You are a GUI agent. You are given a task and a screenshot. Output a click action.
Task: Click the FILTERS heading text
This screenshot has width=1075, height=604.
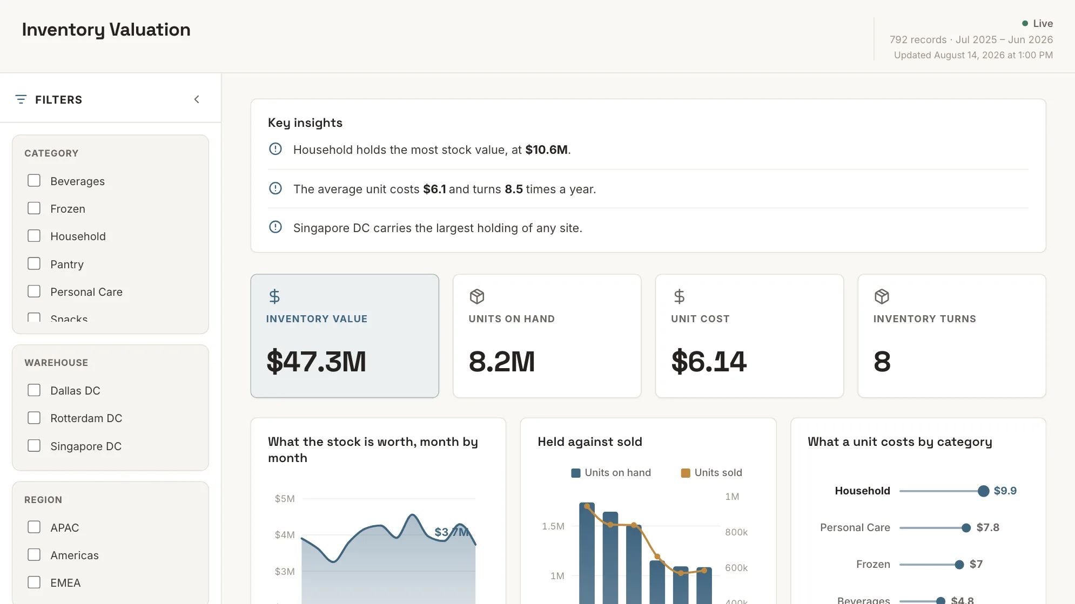(59, 100)
